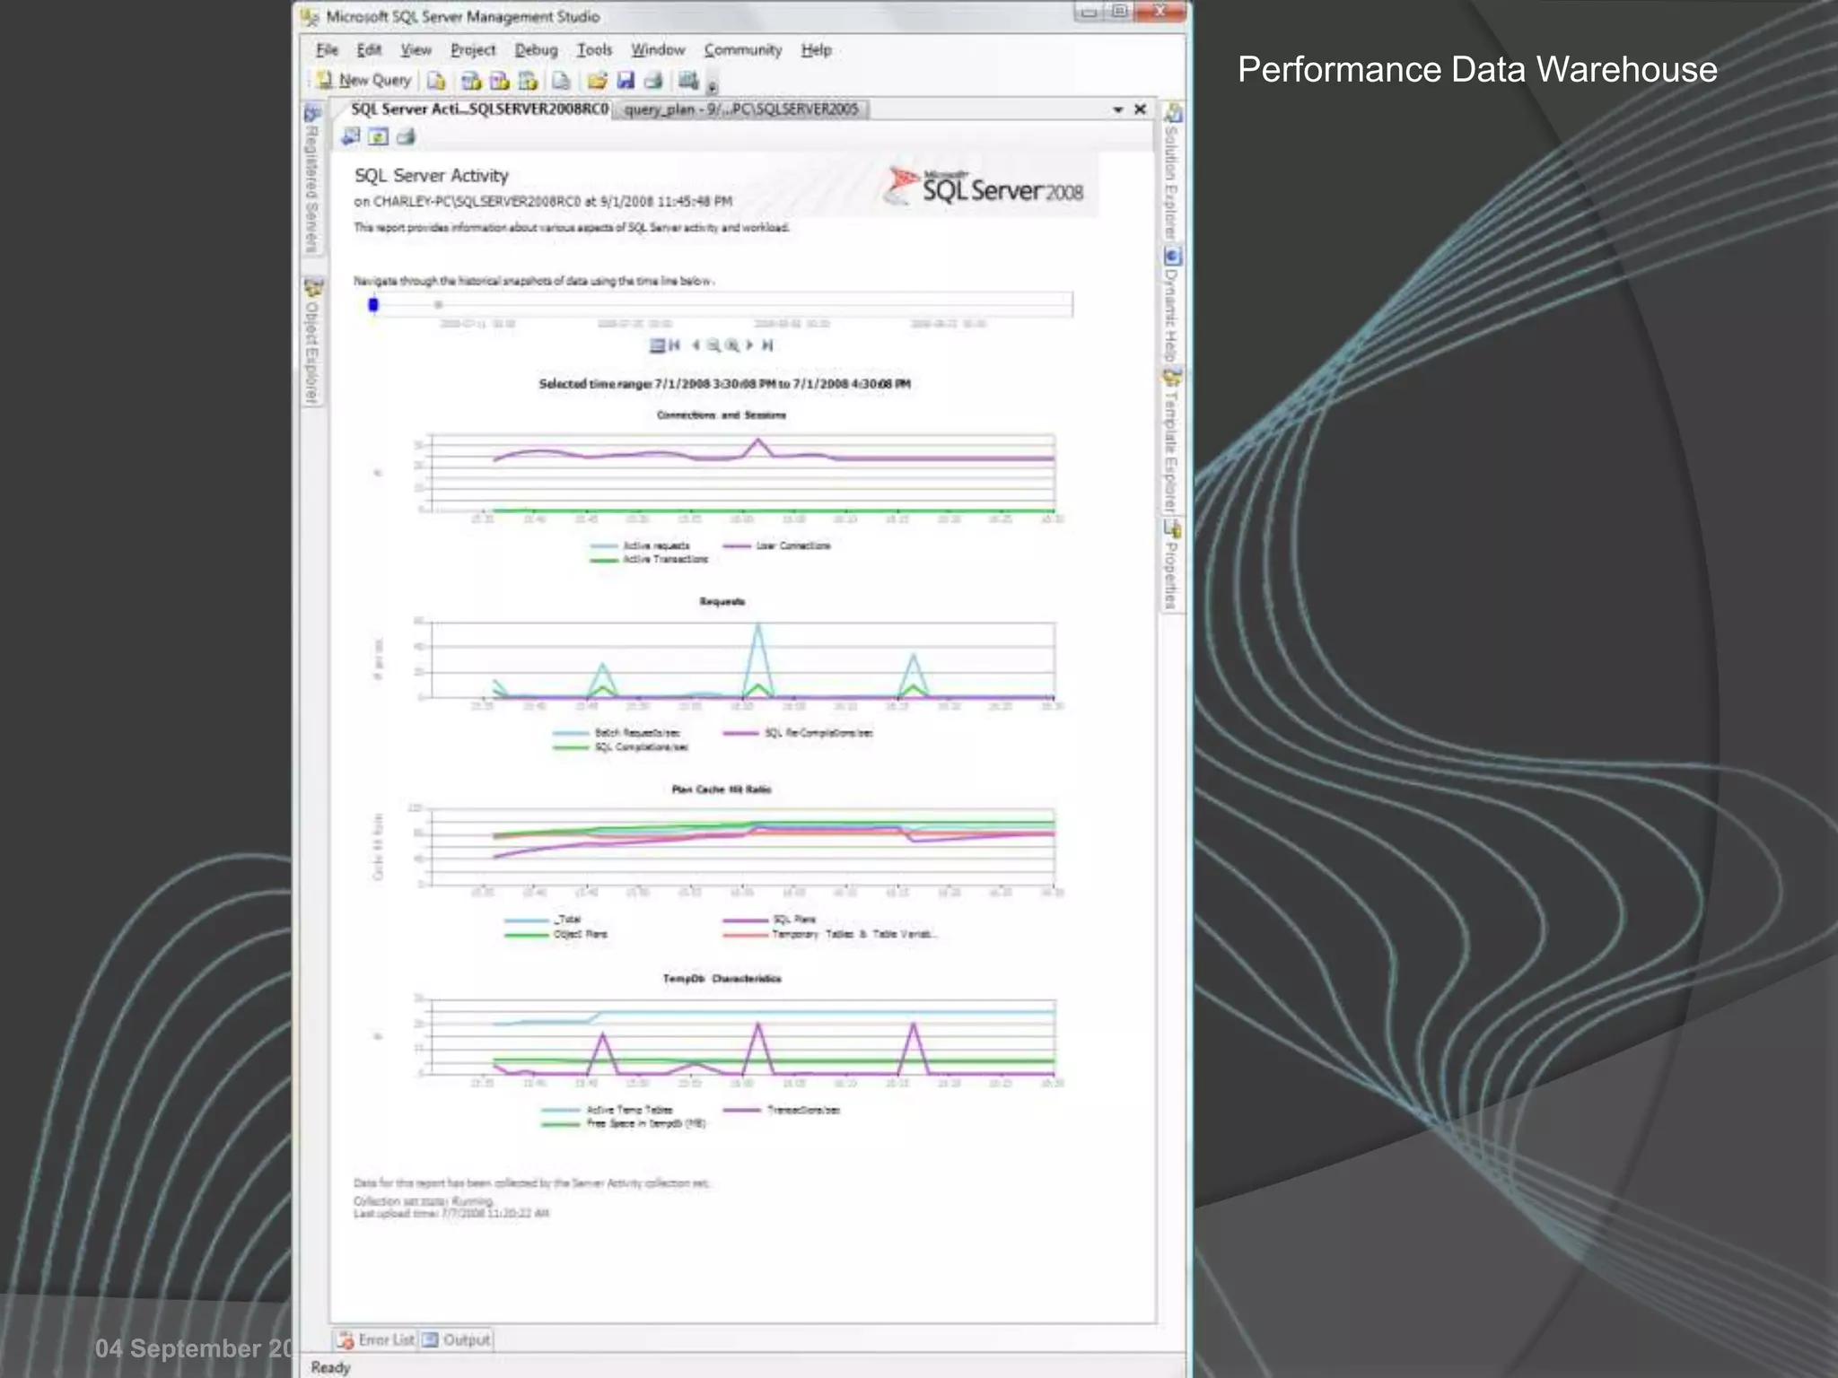Open the Error List tab
The height and width of the screenshot is (1378, 1838).
tap(376, 1339)
